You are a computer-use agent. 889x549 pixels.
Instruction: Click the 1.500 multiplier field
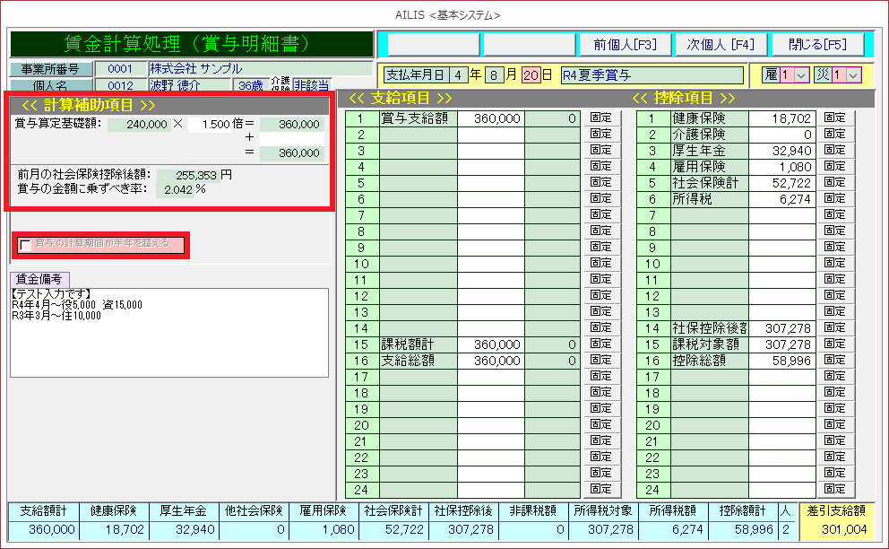pos(215,124)
